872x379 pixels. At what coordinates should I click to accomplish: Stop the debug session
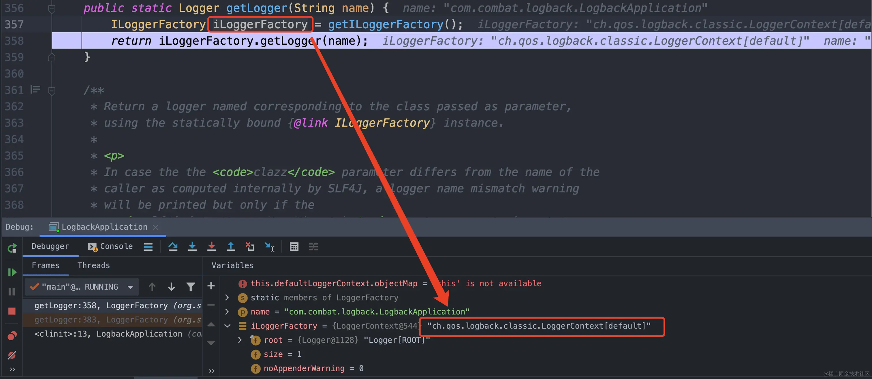coord(12,311)
